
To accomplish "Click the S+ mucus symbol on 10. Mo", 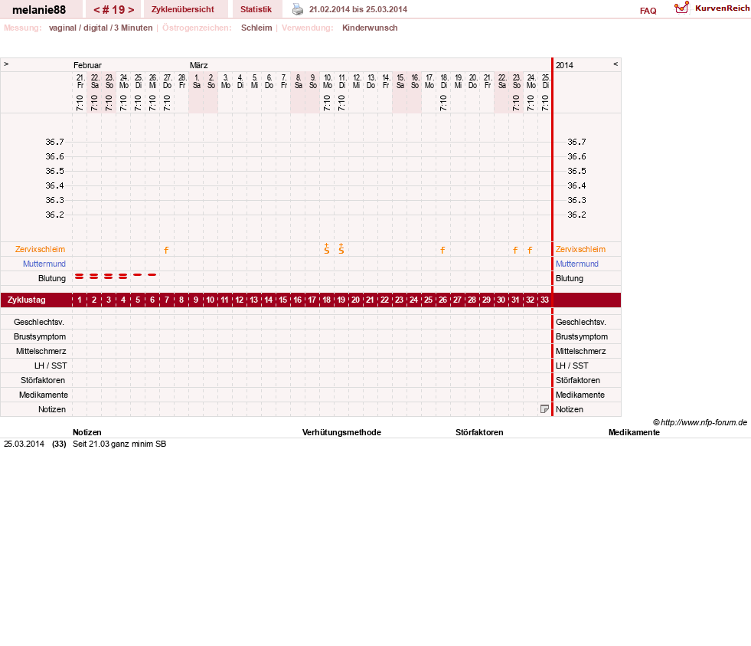I will (327, 248).
